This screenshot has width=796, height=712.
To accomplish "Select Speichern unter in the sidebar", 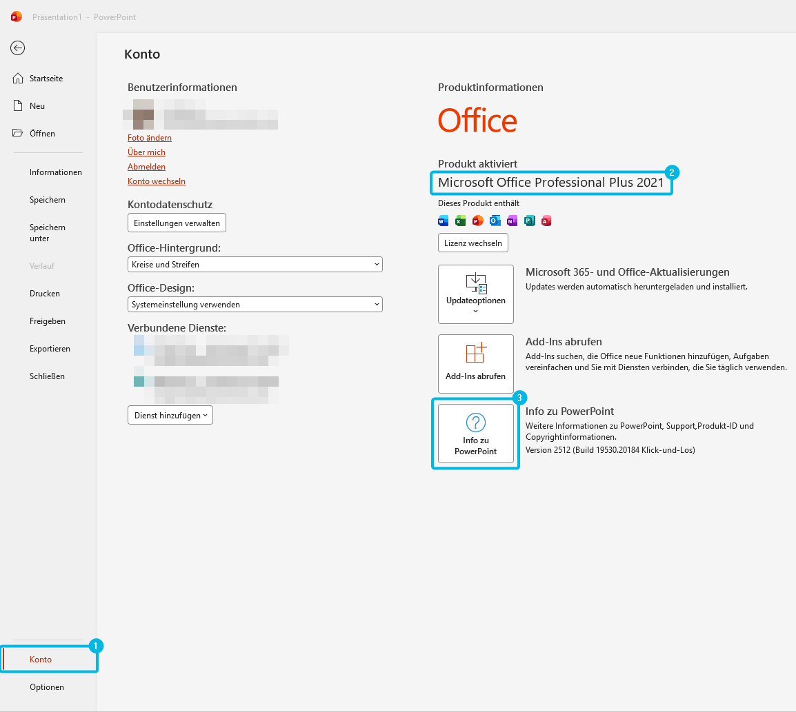I will 48,233.
